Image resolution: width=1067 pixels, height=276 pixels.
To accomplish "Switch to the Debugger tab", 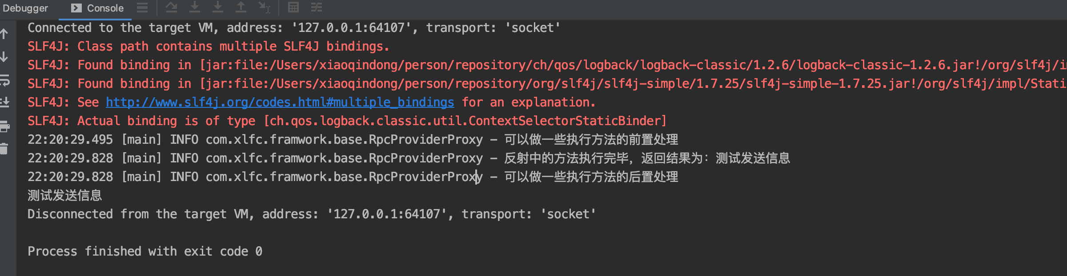I will pos(24,8).
